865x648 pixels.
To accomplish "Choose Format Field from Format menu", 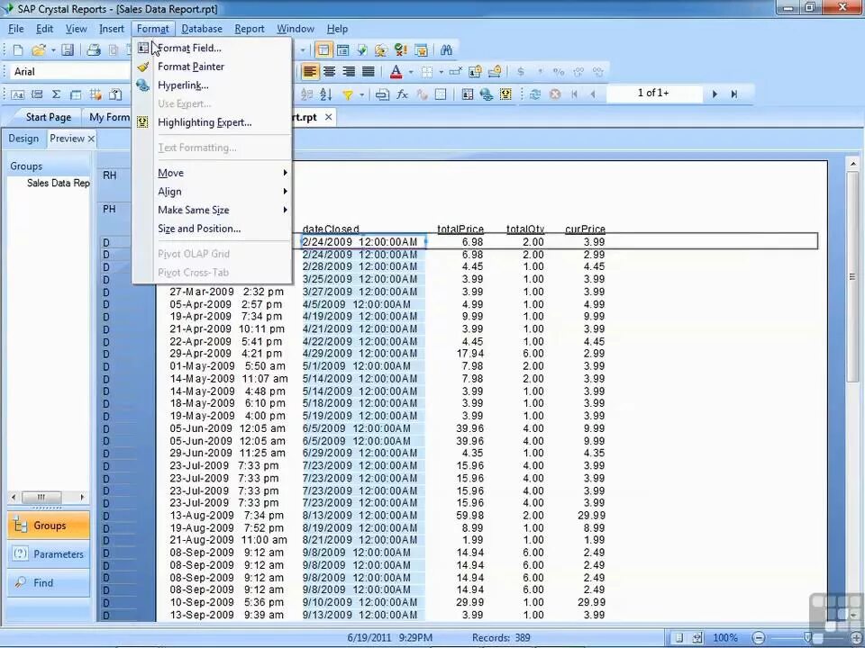I will point(213,48).
